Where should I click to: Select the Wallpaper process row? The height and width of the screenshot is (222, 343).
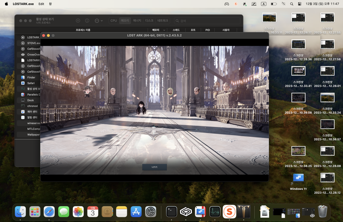pyautogui.click(x=29, y=135)
